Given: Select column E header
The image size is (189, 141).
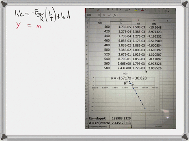Looking at the screenshot, I should [x=167, y=21].
